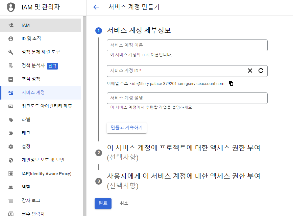Open the IAM menu item
The height and width of the screenshot is (216, 293).
40,25
